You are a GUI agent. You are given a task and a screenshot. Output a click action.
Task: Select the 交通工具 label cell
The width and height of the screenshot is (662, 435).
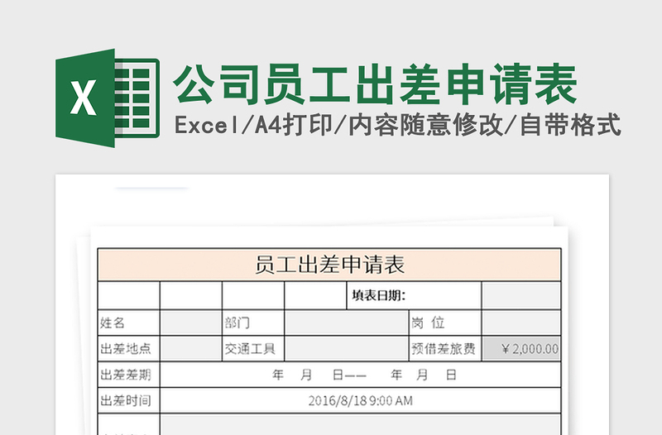[x=253, y=349]
